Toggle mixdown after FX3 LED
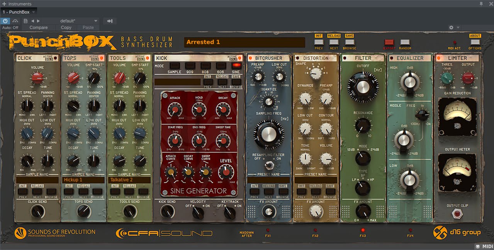 click(363, 230)
